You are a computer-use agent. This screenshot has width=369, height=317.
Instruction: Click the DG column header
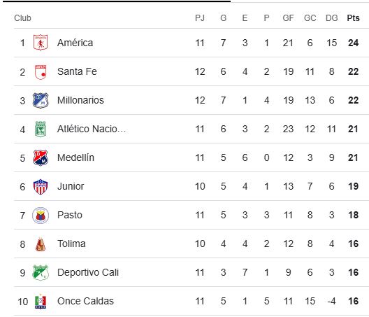[331, 18]
